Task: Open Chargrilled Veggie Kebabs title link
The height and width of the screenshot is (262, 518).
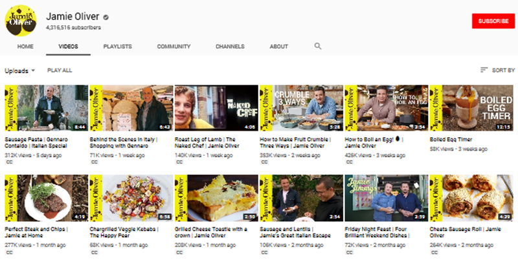Action: (x=124, y=232)
